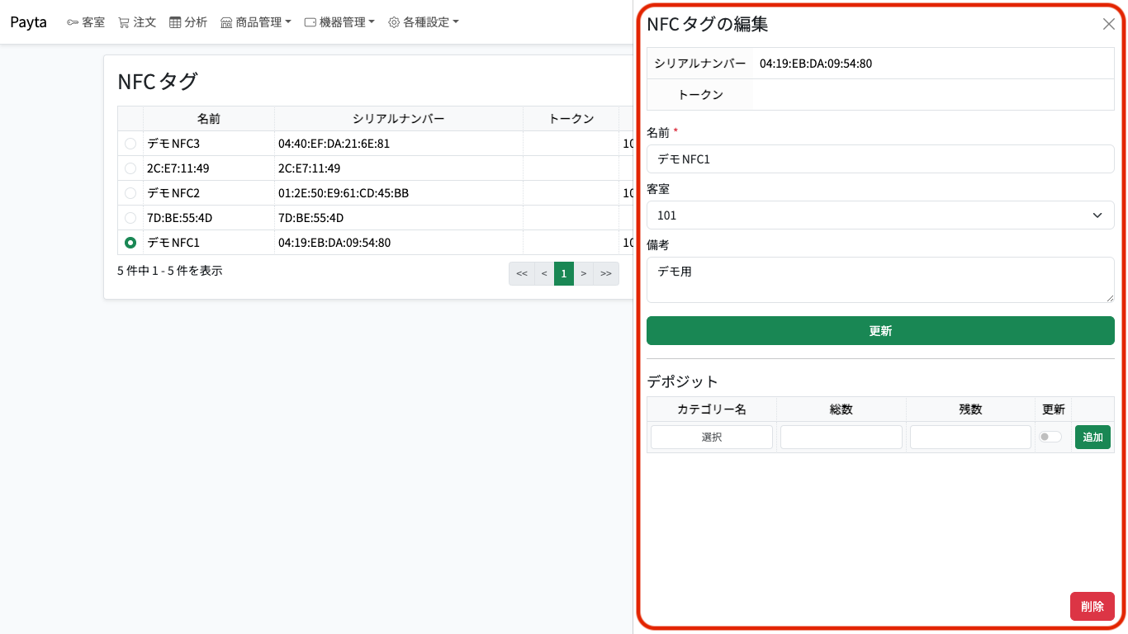Toggle the deposit 更新 switch
This screenshot has width=1128, height=634.
click(x=1050, y=437)
